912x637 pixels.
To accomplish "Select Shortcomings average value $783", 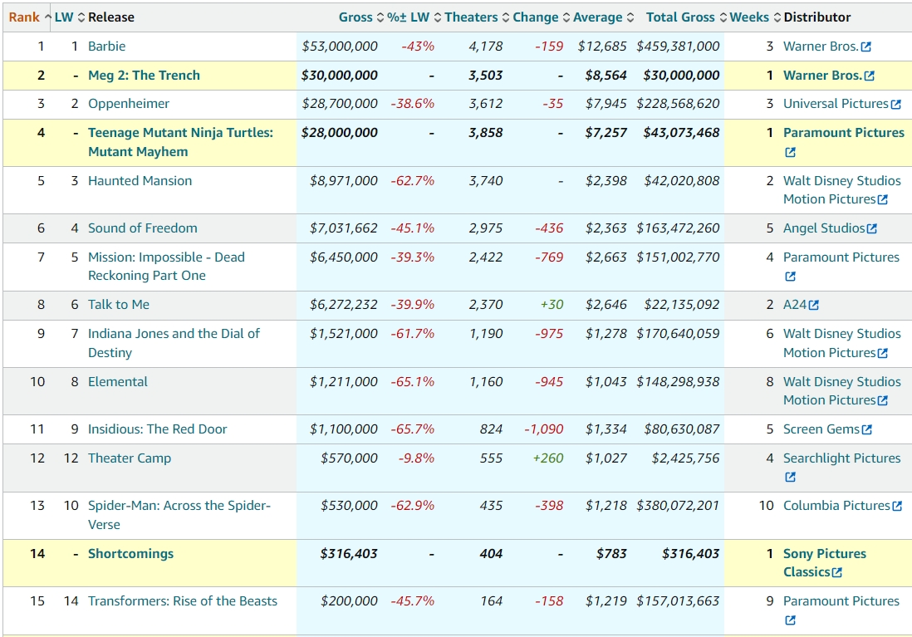I will pos(611,553).
